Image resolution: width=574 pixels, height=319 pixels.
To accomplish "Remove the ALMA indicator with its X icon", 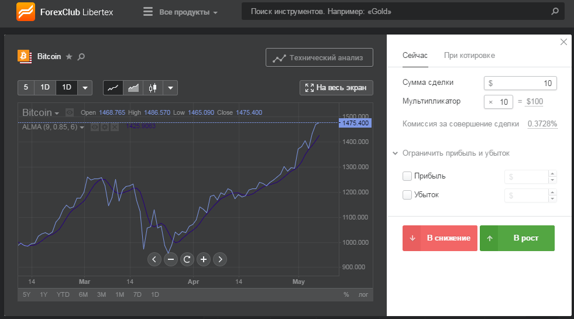I will (115, 127).
